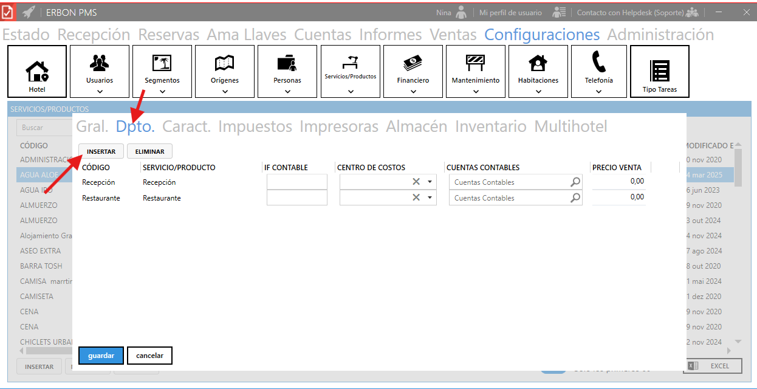This screenshot has width=757, height=389.
Task: Click the Usuarios icon in toolbar
Action: point(99,62)
